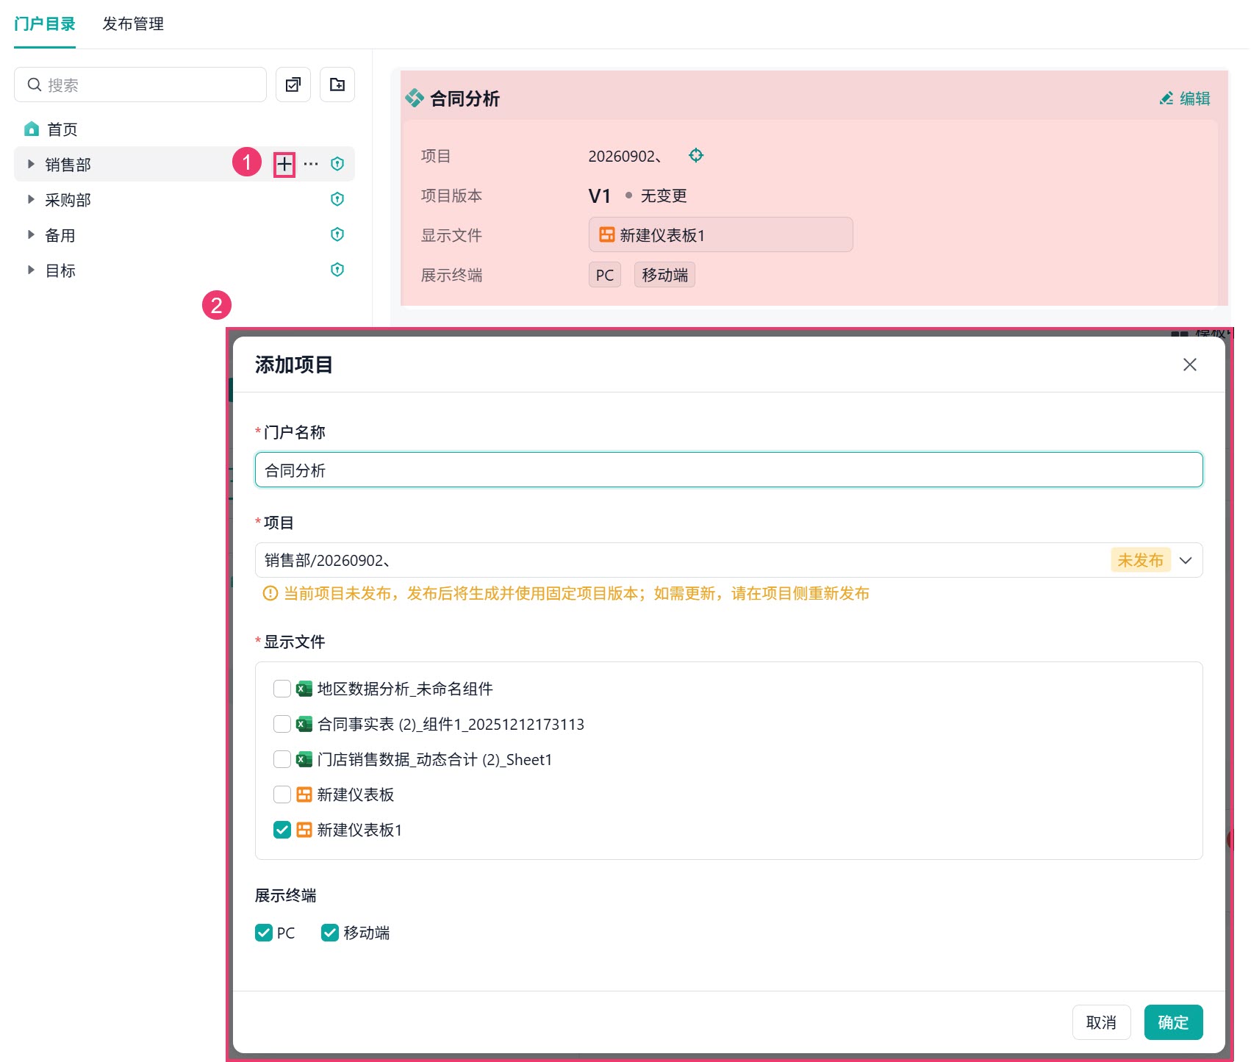Click the 未发布 status tag
The image size is (1251, 1062).
(1140, 560)
